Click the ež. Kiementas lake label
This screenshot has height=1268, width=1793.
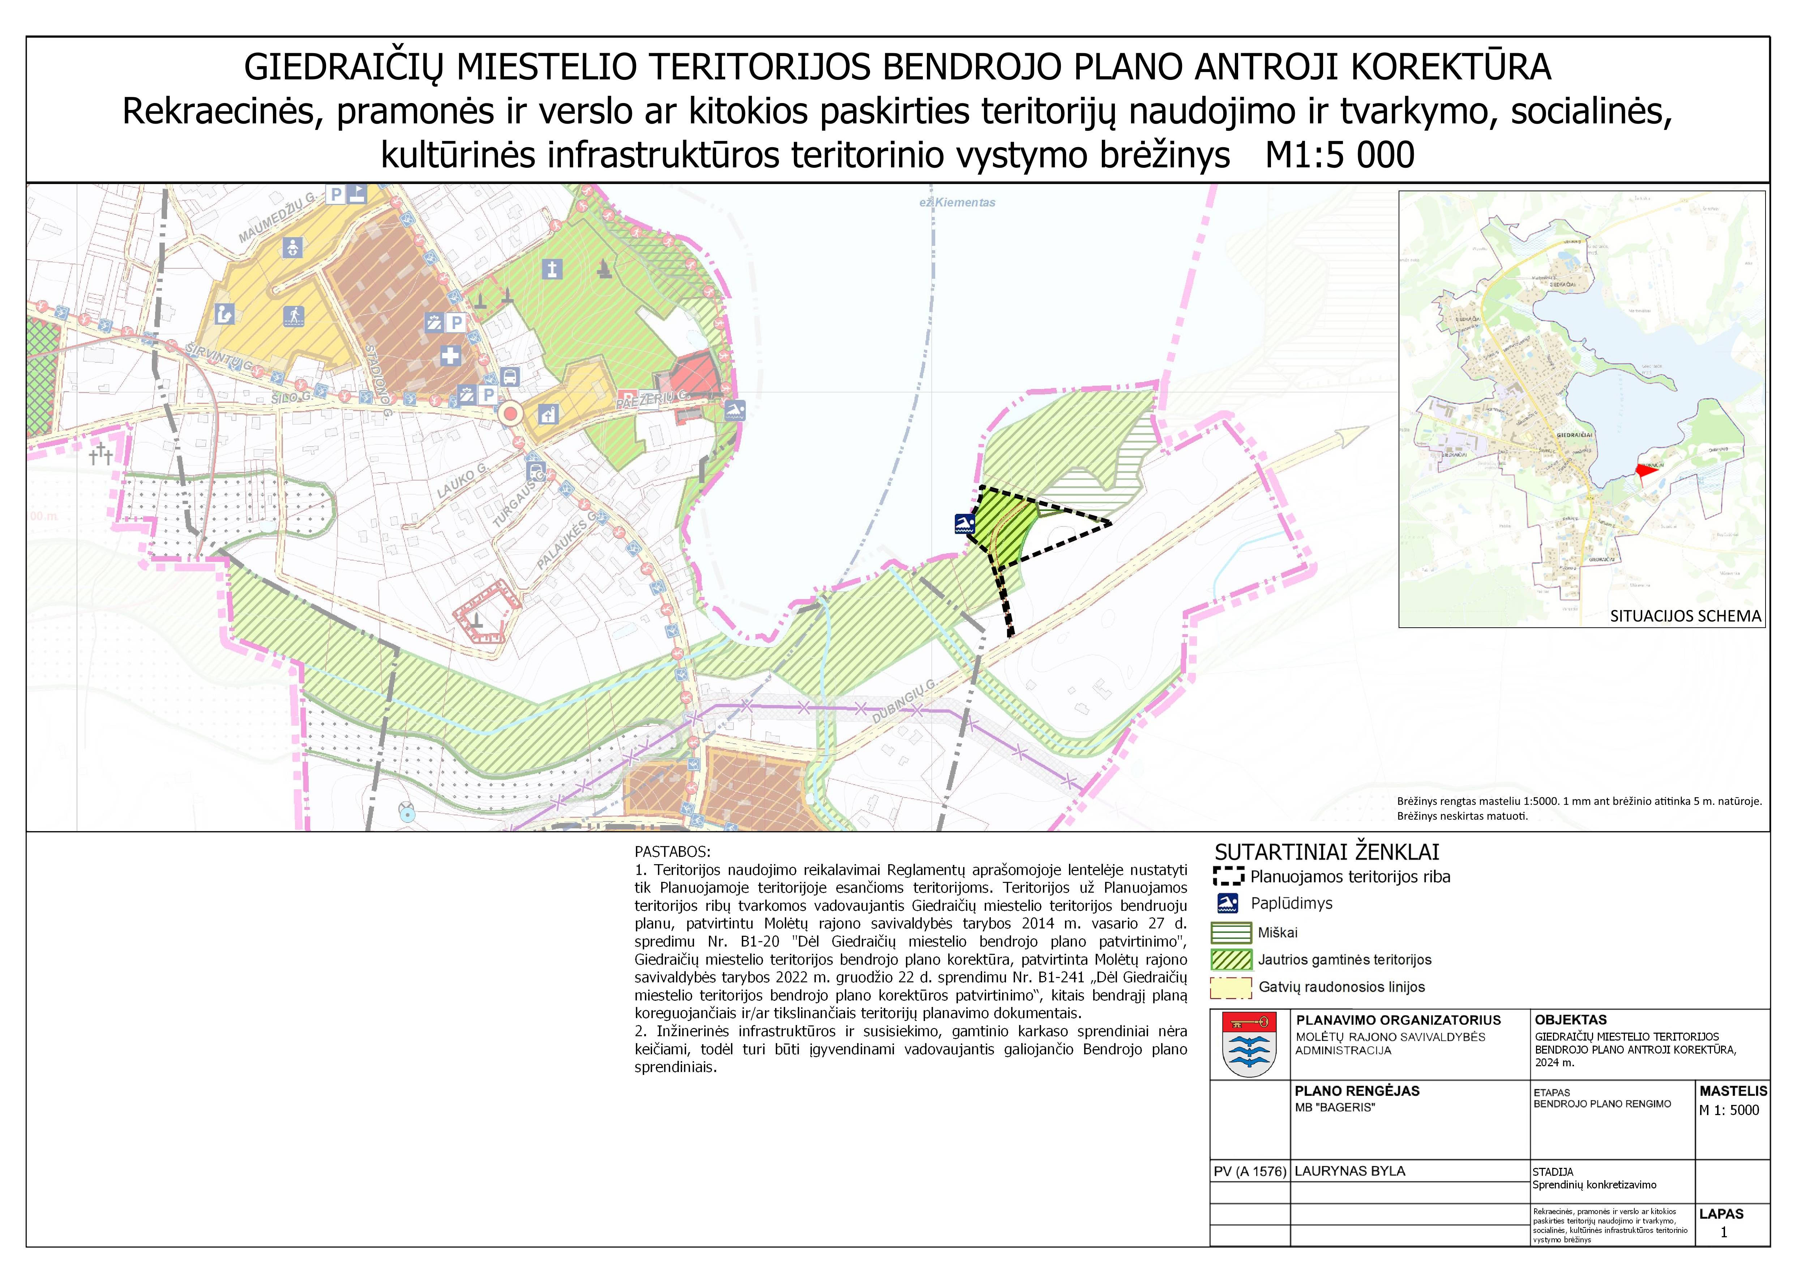click(x=958, y=202)
